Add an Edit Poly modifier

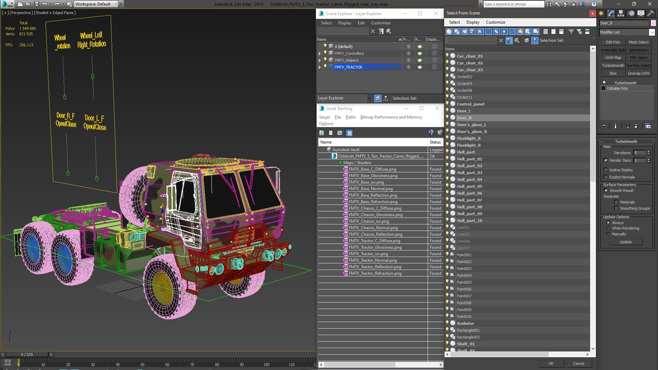(613, 42)
